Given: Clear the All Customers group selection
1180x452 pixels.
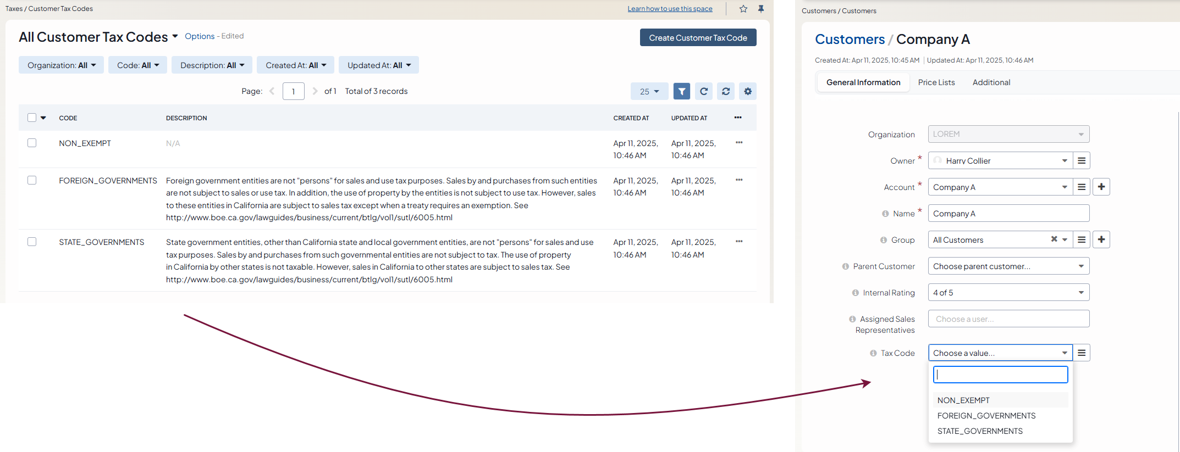Looking at the screenshot, I should tap(1054, 239).
